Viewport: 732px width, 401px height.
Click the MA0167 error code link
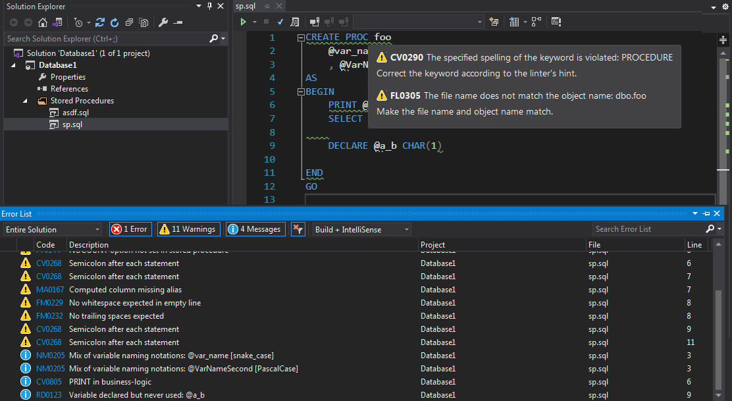[x=50, y=290]
